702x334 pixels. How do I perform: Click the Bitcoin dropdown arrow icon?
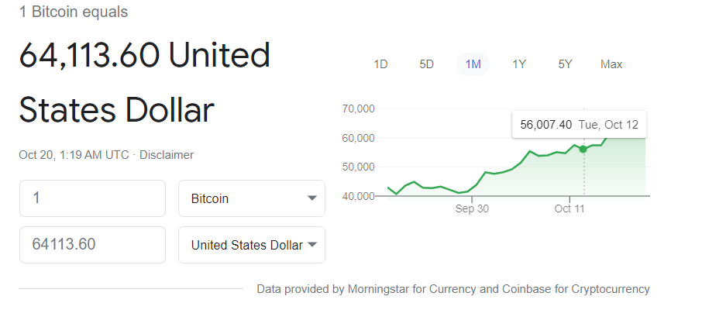[312, 198]
